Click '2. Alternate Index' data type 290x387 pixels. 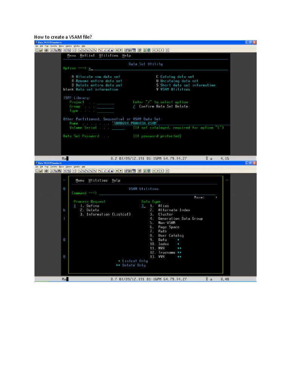tap(170, 210)
